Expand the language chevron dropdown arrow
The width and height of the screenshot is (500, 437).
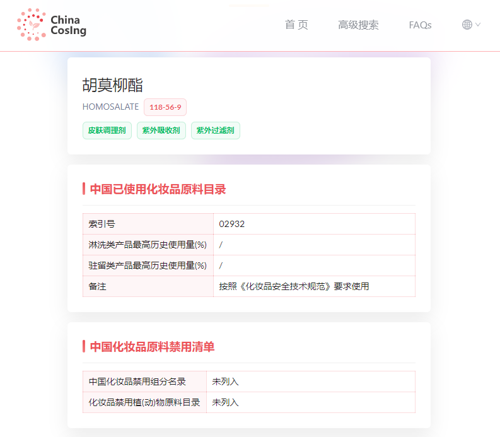click(x=478, y=25)
